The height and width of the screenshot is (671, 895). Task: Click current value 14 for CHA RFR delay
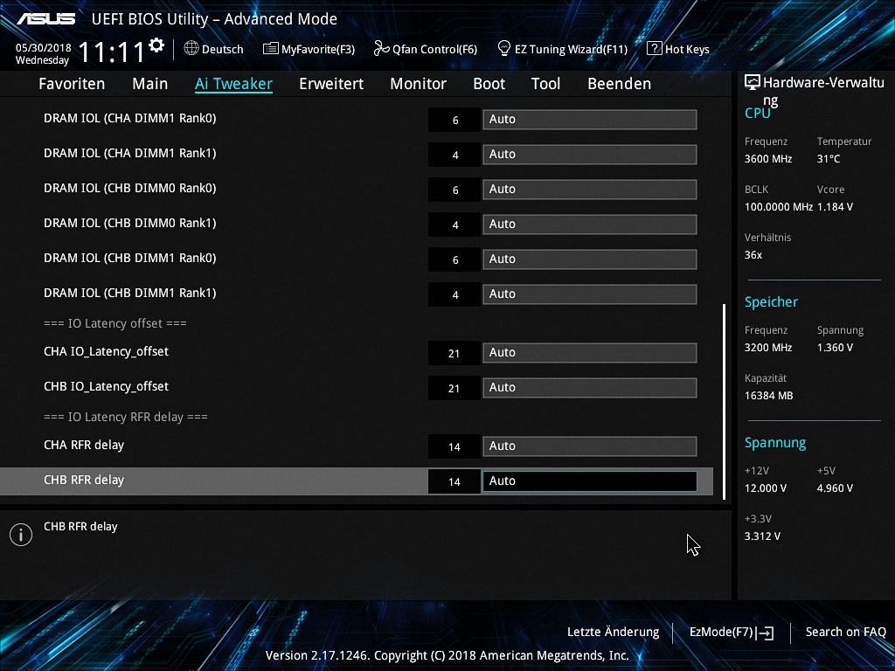454,446
